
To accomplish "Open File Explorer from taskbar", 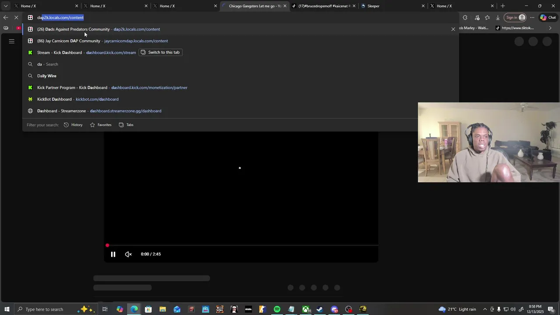I will [162, 309].
